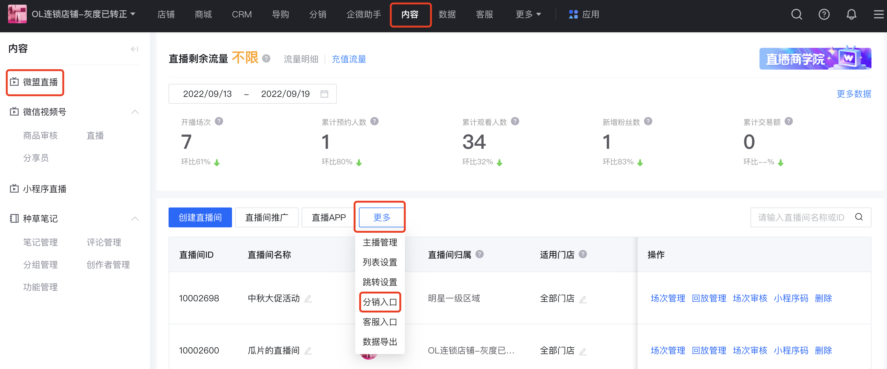Screen dimensions: 887x369
Task: Click the 应用 grid icon
Action: pyautogui.click(x=573, y=15)
